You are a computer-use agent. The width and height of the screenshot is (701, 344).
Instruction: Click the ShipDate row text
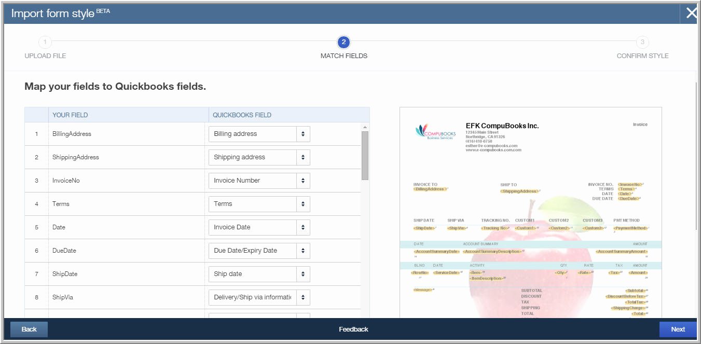click(x=65, y=274)
